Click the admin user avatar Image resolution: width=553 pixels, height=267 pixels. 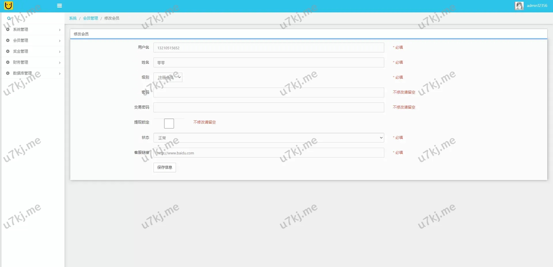click(519, 6)
